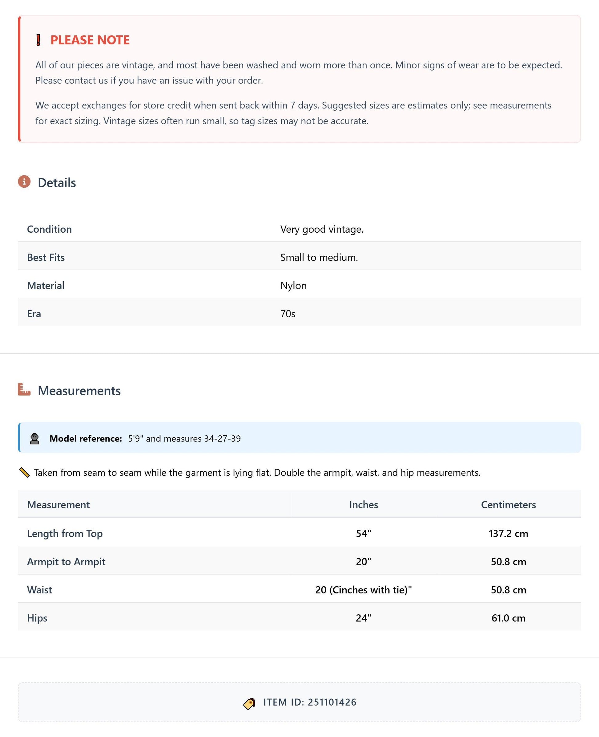Click the price tag icon beside Item ID
The height and width of the screenshot is (737, 599).
249,703
